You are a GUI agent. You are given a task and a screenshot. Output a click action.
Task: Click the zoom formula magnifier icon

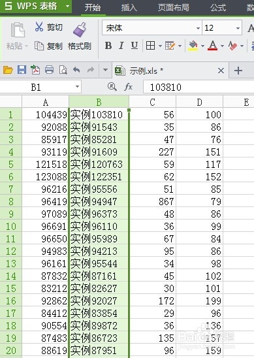(x=112, y=87)
